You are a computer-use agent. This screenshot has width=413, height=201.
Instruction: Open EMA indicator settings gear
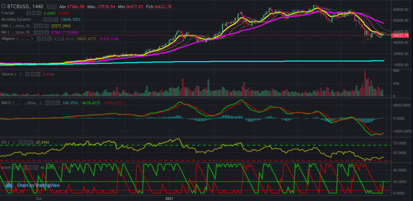click(x=41, y=26)
